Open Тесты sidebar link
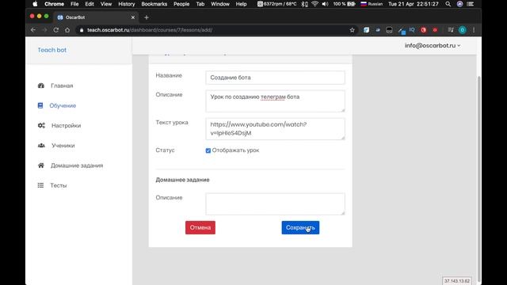507x285 pixels. coord(59,185)
